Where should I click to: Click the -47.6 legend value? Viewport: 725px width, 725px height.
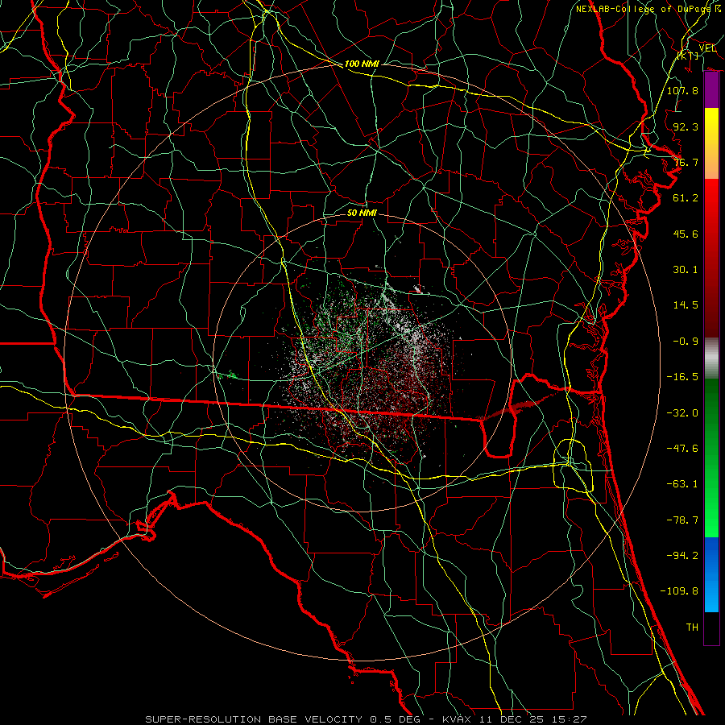[x=682, y=449]
